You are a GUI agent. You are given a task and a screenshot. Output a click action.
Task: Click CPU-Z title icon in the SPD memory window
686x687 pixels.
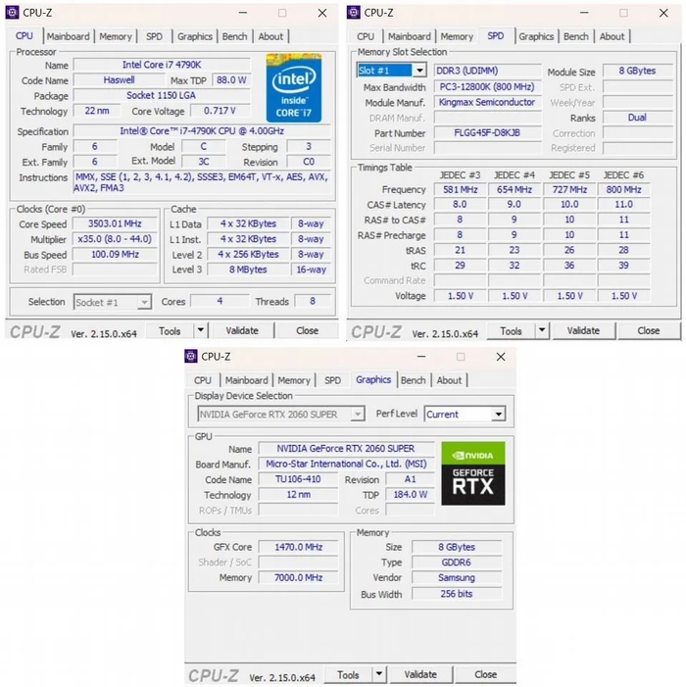click(354, 13)
